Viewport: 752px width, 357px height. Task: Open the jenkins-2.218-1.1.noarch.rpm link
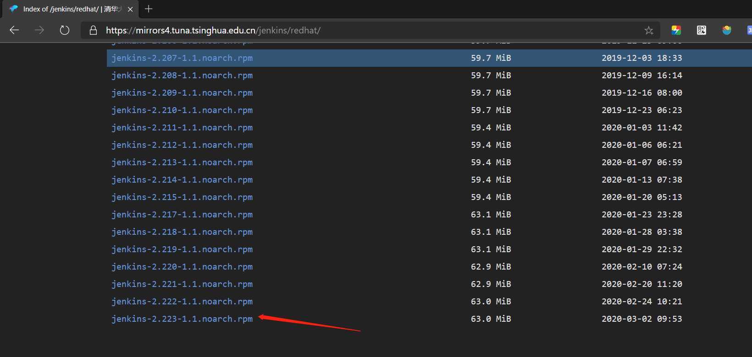(x=182, y=232)
